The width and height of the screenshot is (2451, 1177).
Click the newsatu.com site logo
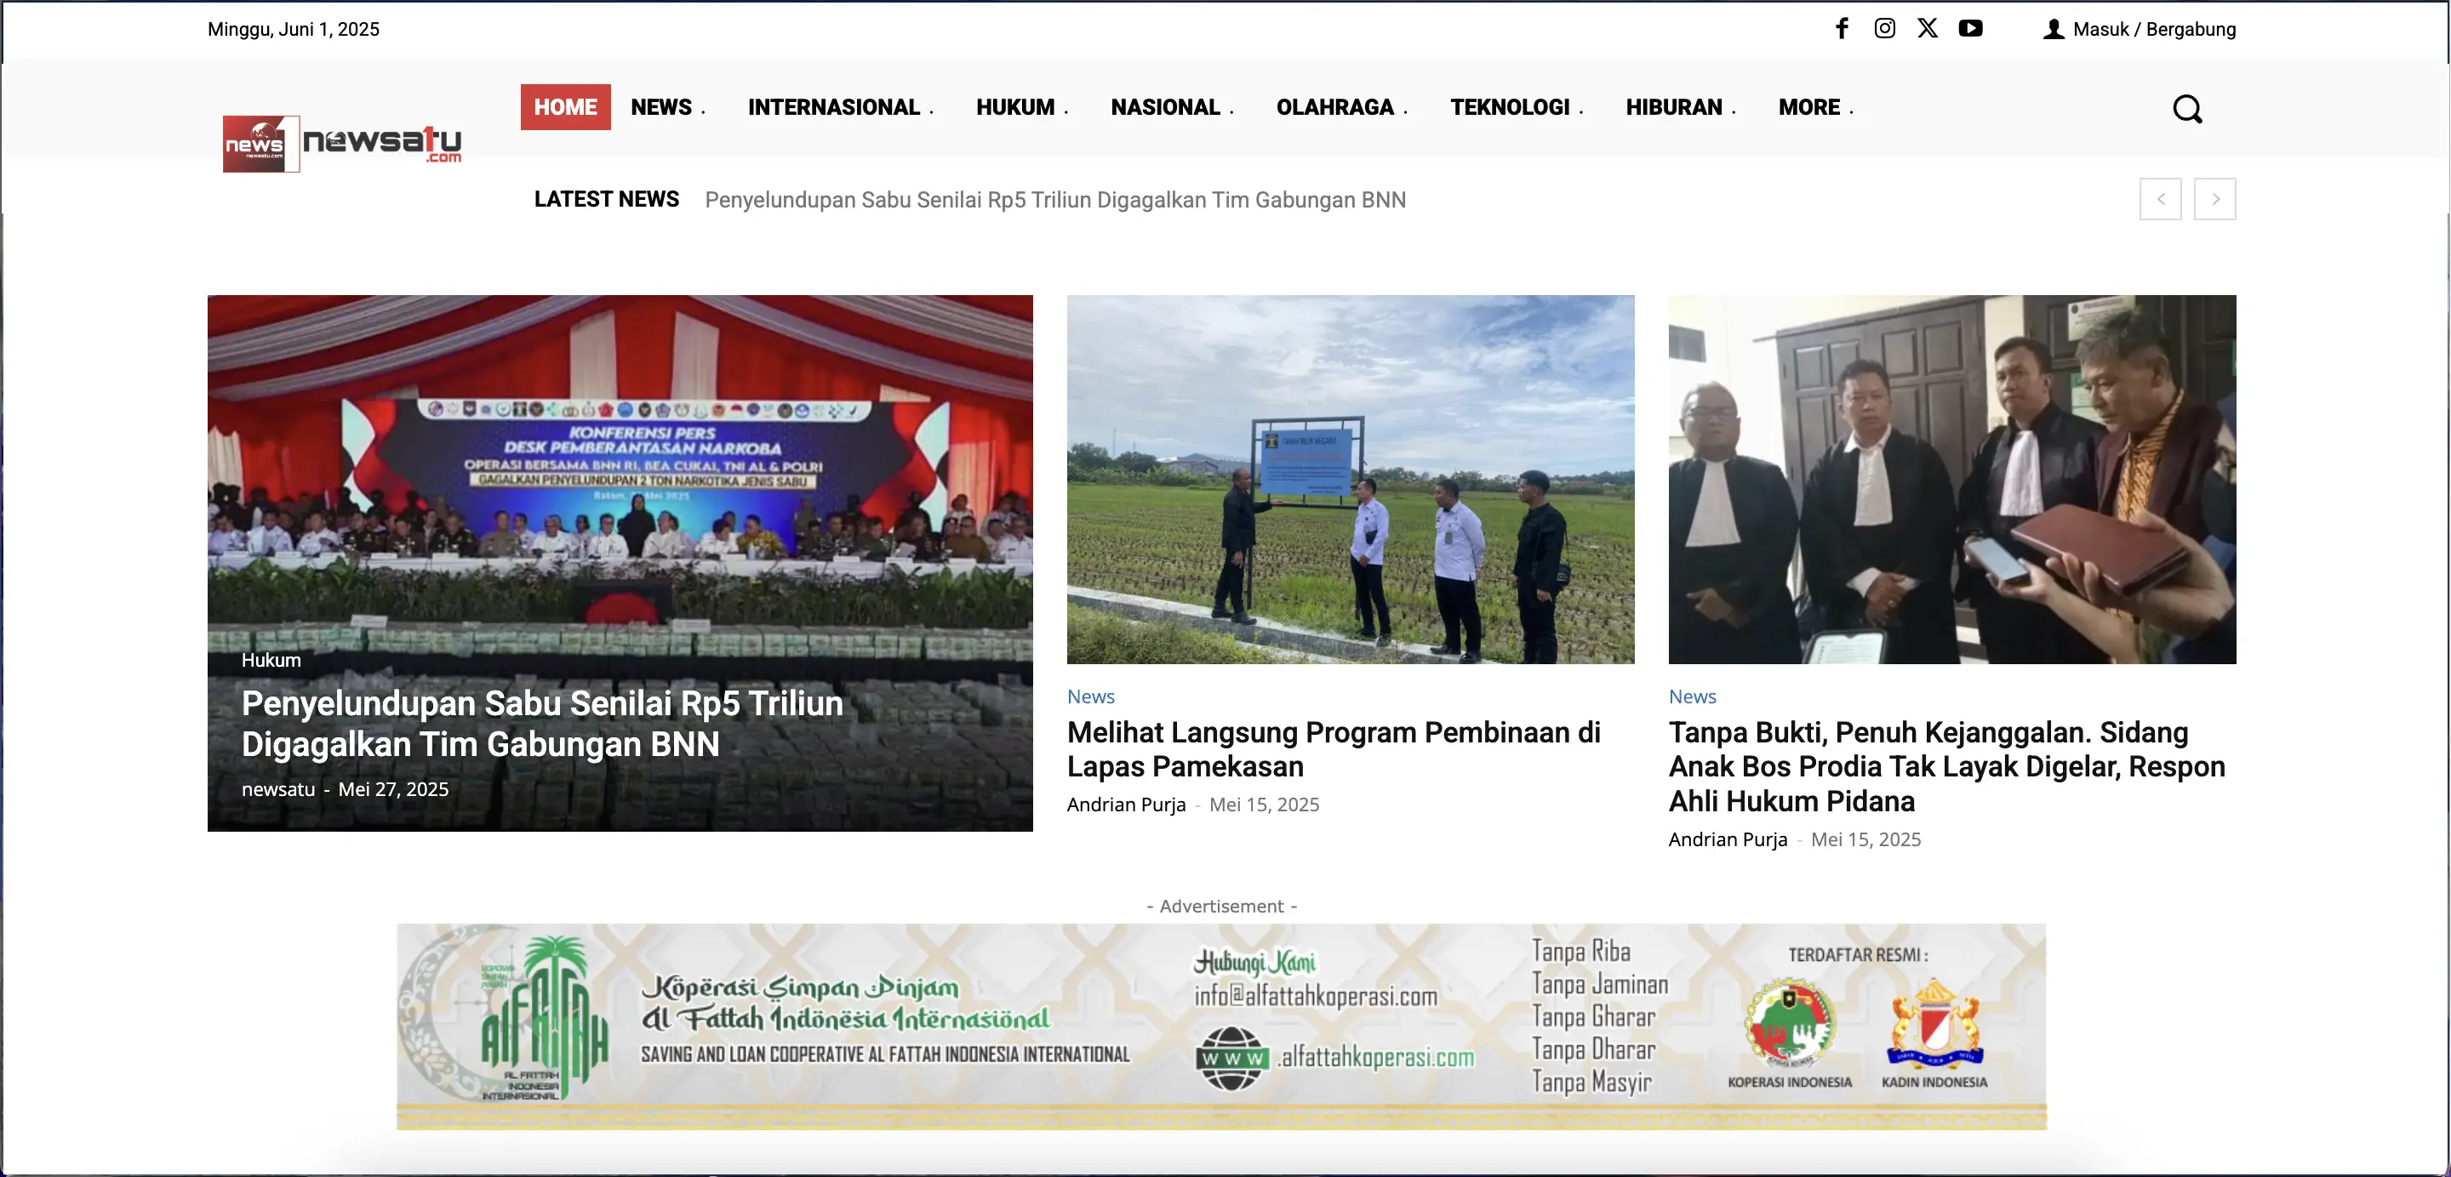[x=342, y=144]
